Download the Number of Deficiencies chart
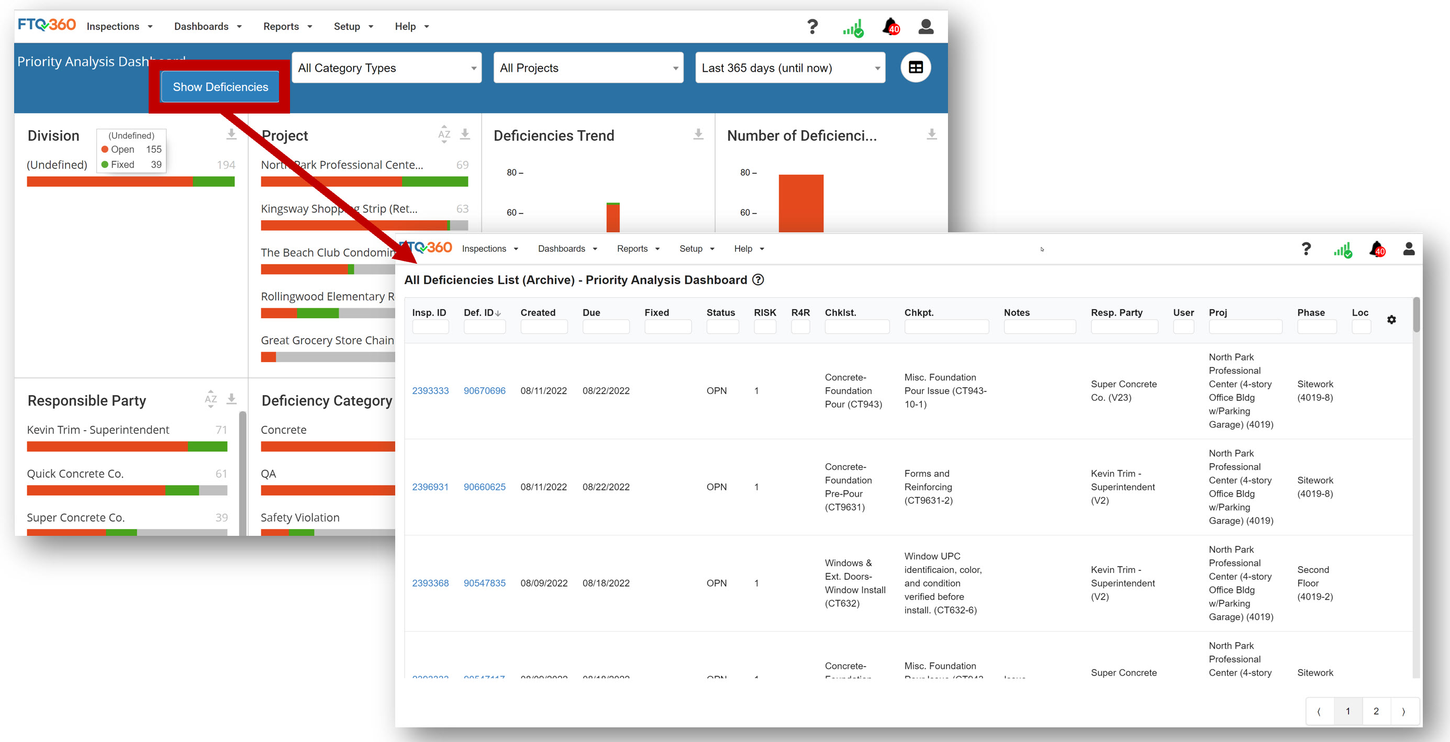The height and width of the screenshot is (742, 1450). click(932, 134)
